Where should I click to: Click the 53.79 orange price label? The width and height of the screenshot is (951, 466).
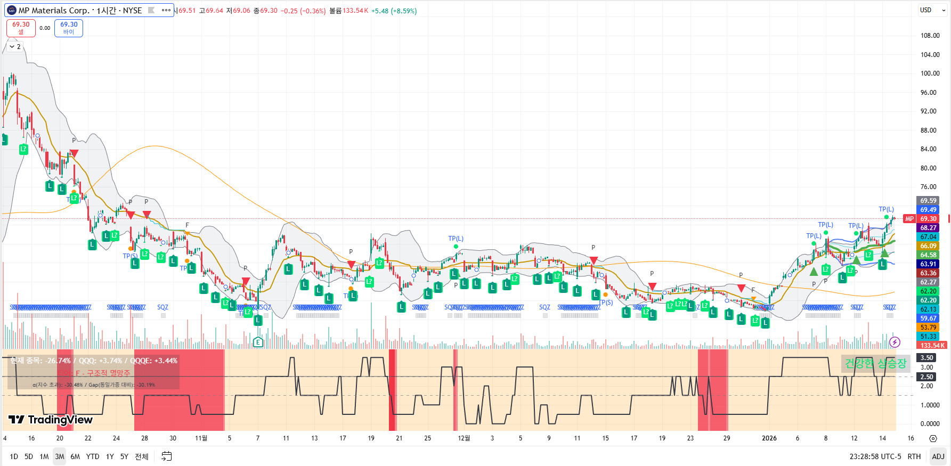(928, 328)
